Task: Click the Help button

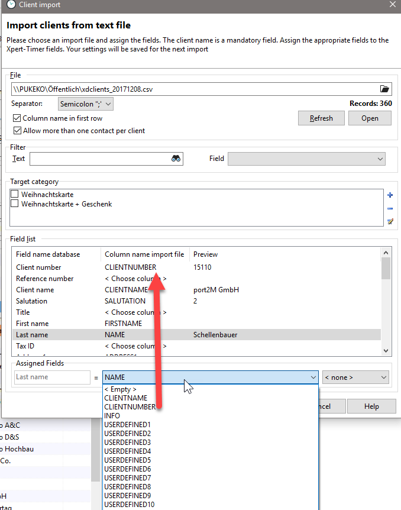Action: coord(371,406)
